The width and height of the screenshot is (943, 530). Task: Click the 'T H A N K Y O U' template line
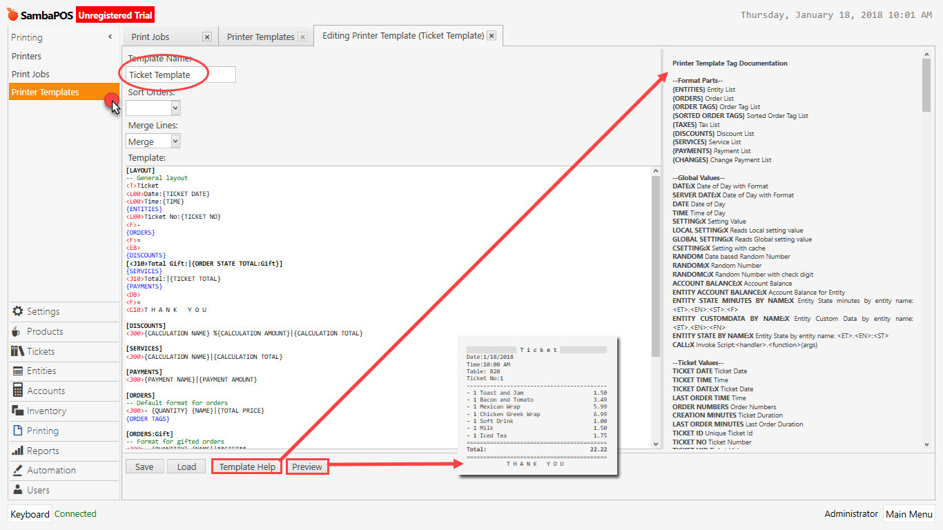[x=166, y=311]
